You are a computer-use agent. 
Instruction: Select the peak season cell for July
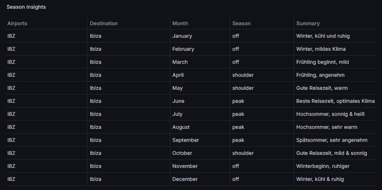238,114
